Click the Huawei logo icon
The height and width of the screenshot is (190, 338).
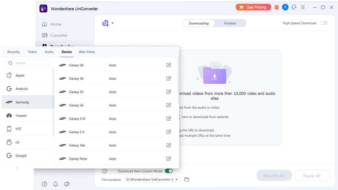(x=9, y=116)
